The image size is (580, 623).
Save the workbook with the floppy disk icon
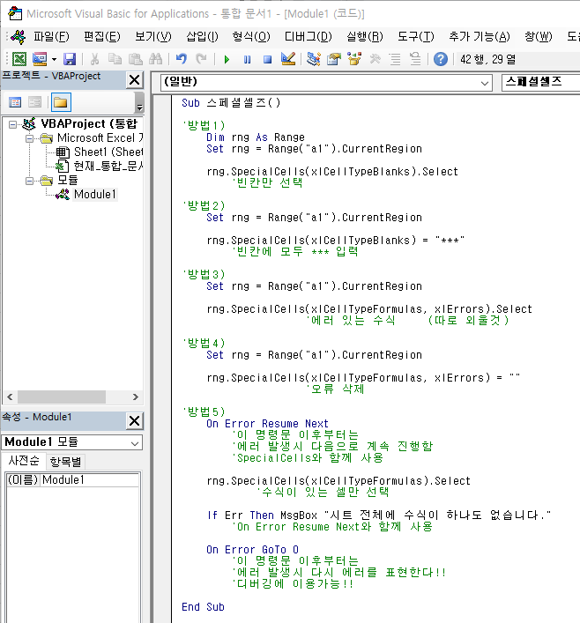tap(70, 59)
